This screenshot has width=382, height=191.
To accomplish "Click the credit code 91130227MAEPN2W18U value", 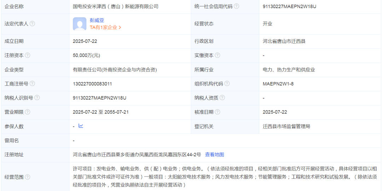I will 289,6.
